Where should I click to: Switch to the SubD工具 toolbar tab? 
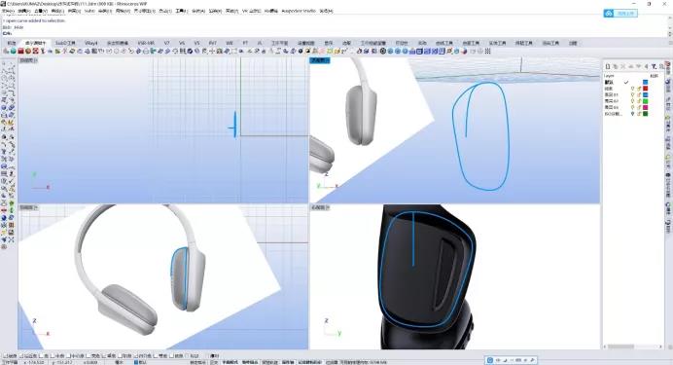tap(65, 44)
